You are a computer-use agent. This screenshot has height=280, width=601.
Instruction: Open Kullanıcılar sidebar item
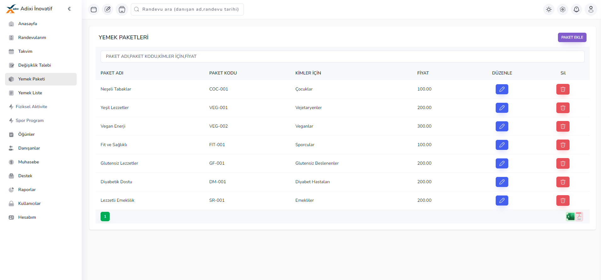point(41,204)
